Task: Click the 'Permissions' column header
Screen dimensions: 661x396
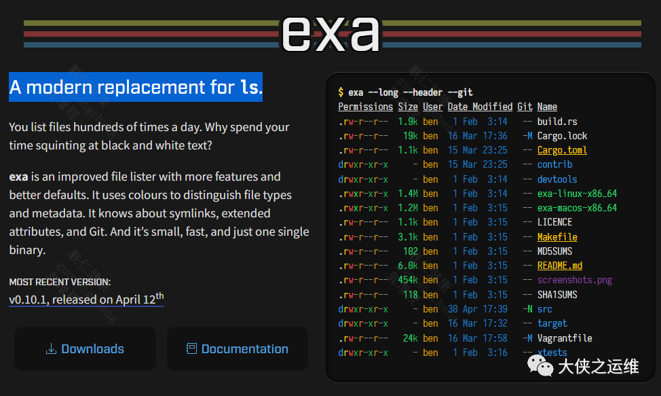Action: coord(366,107)
